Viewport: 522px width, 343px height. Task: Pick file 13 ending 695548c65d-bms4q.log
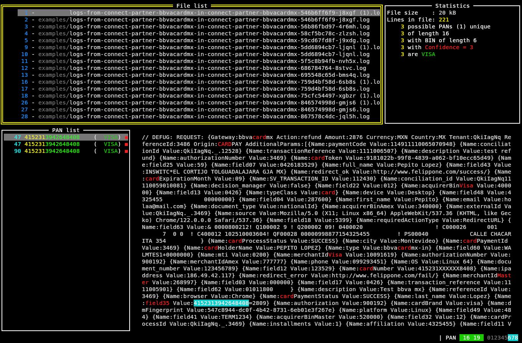pos(199,75)
